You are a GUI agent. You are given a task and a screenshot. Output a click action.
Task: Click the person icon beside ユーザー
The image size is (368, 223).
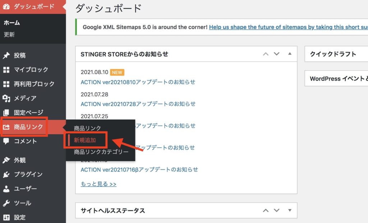[6, 189]
